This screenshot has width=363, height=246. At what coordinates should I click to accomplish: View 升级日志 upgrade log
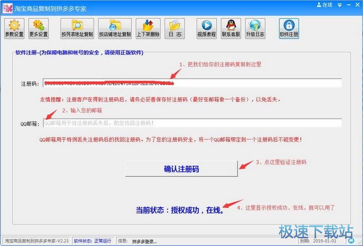point(255,29)
